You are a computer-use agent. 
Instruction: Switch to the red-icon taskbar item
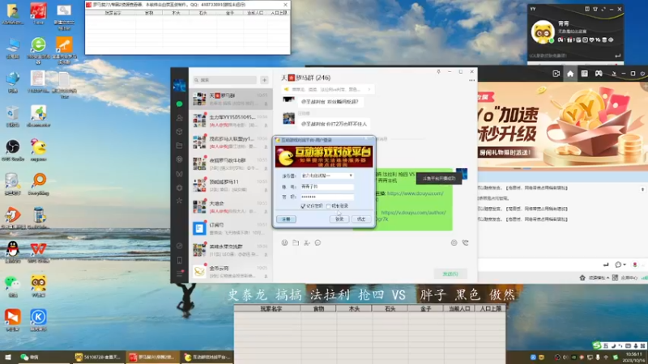tap(151, 357)
